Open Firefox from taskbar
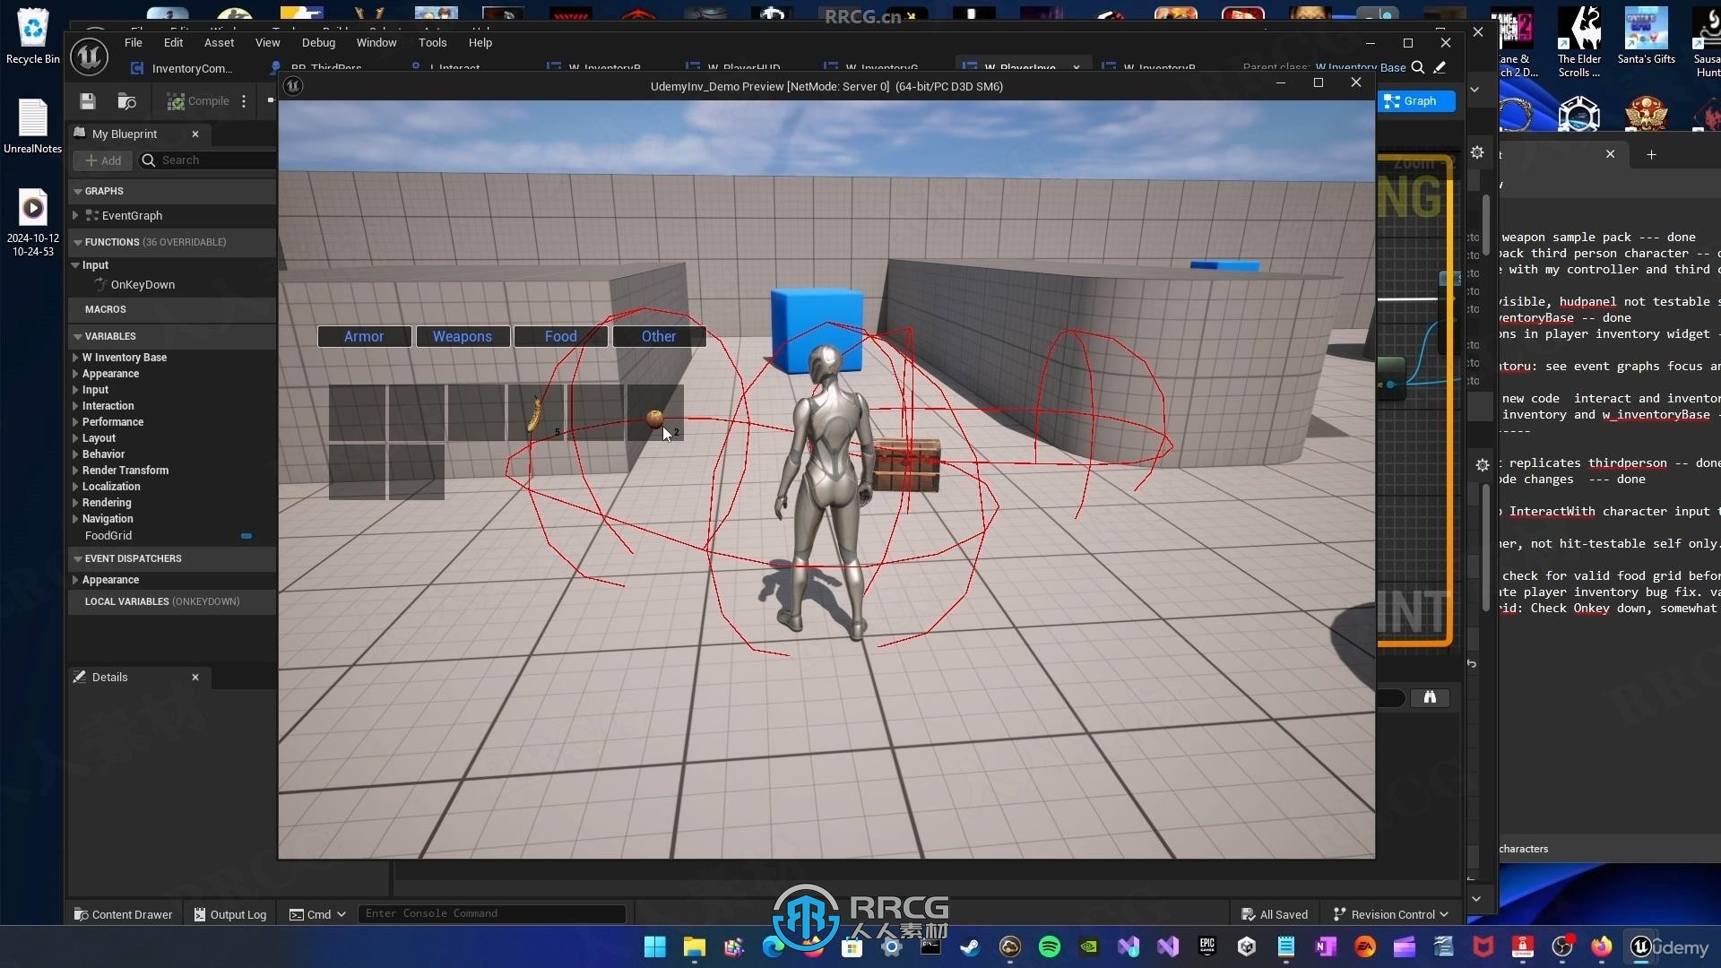This screenshot has width=1721, height=968. click(1602, 946)
